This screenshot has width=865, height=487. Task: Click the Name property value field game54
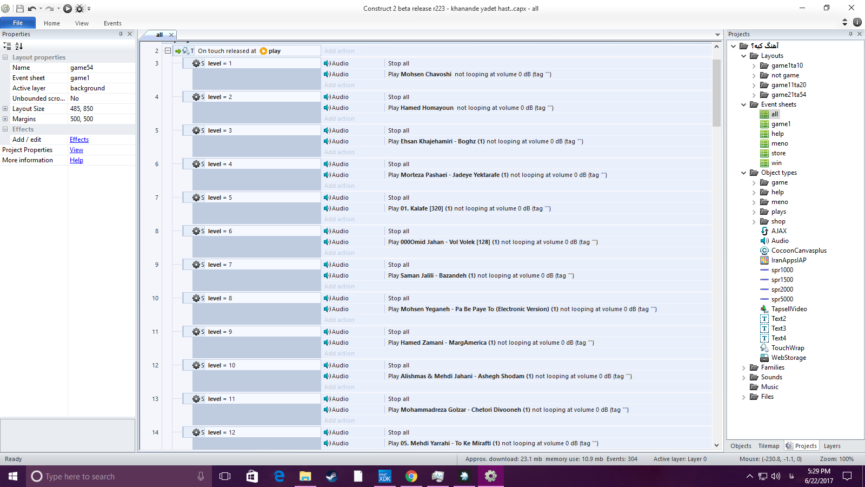102,68
